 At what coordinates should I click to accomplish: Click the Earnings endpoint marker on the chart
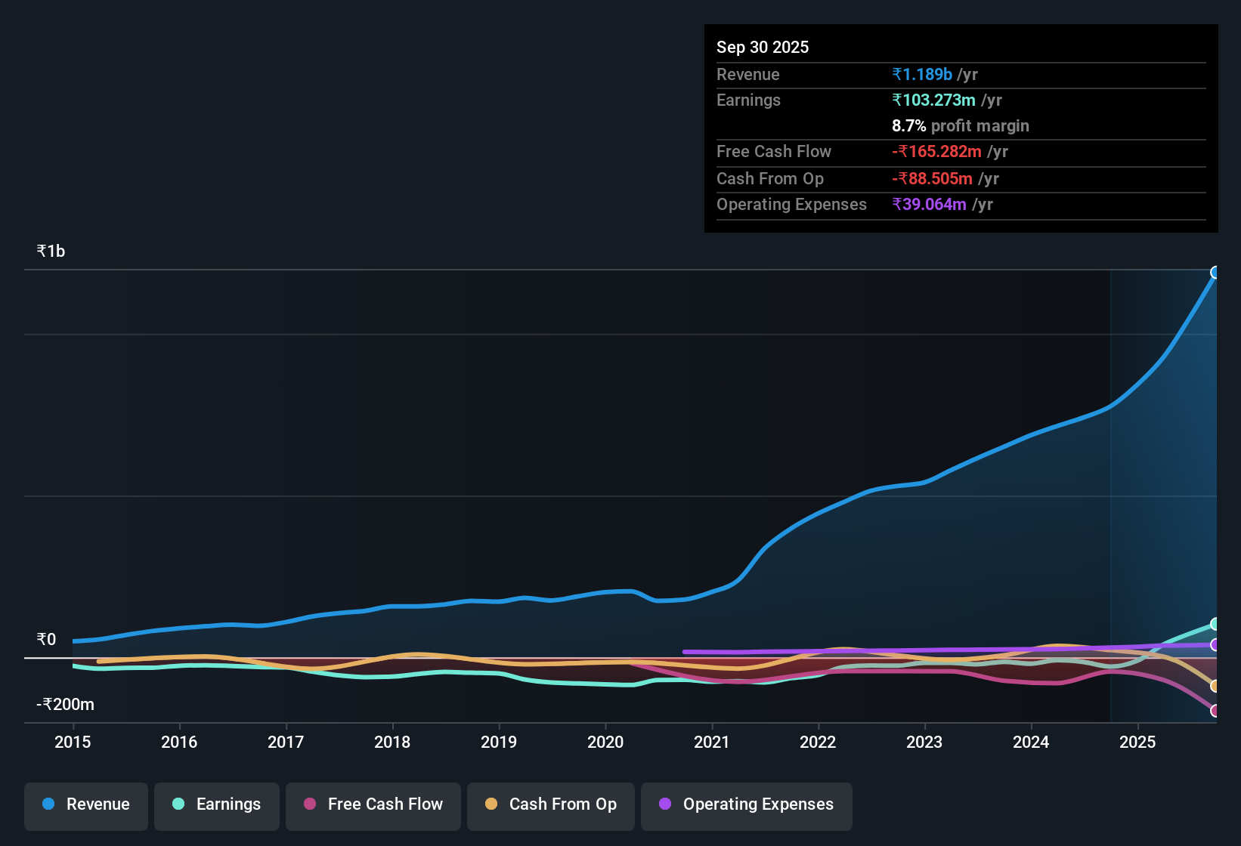[x=1215, y=624]
